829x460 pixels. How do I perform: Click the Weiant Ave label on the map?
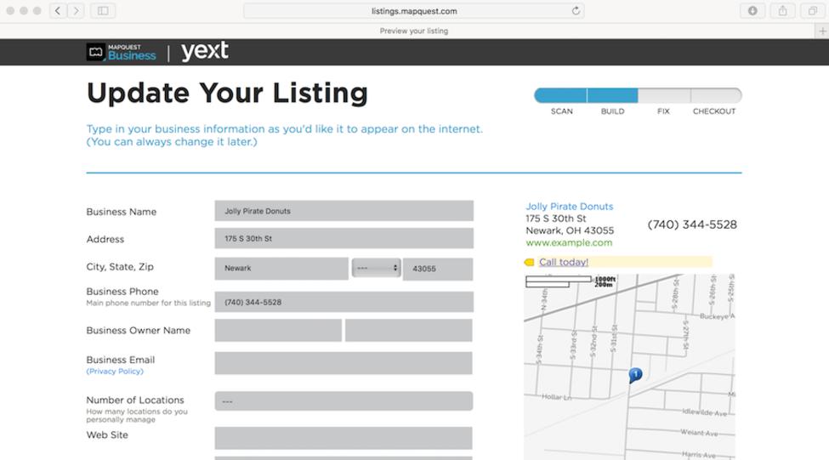(699, 433)
